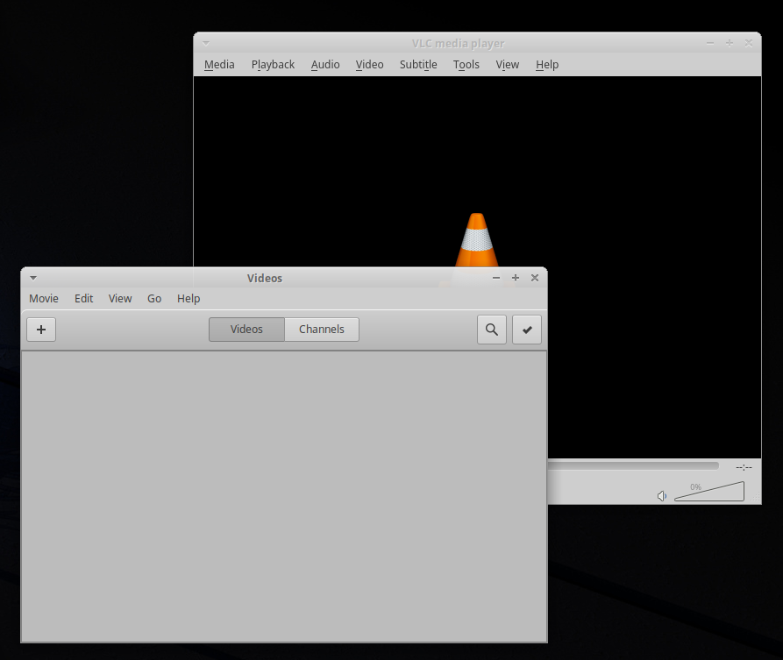
Task: Switch to the Channels tab
Action: pos(321,329)
